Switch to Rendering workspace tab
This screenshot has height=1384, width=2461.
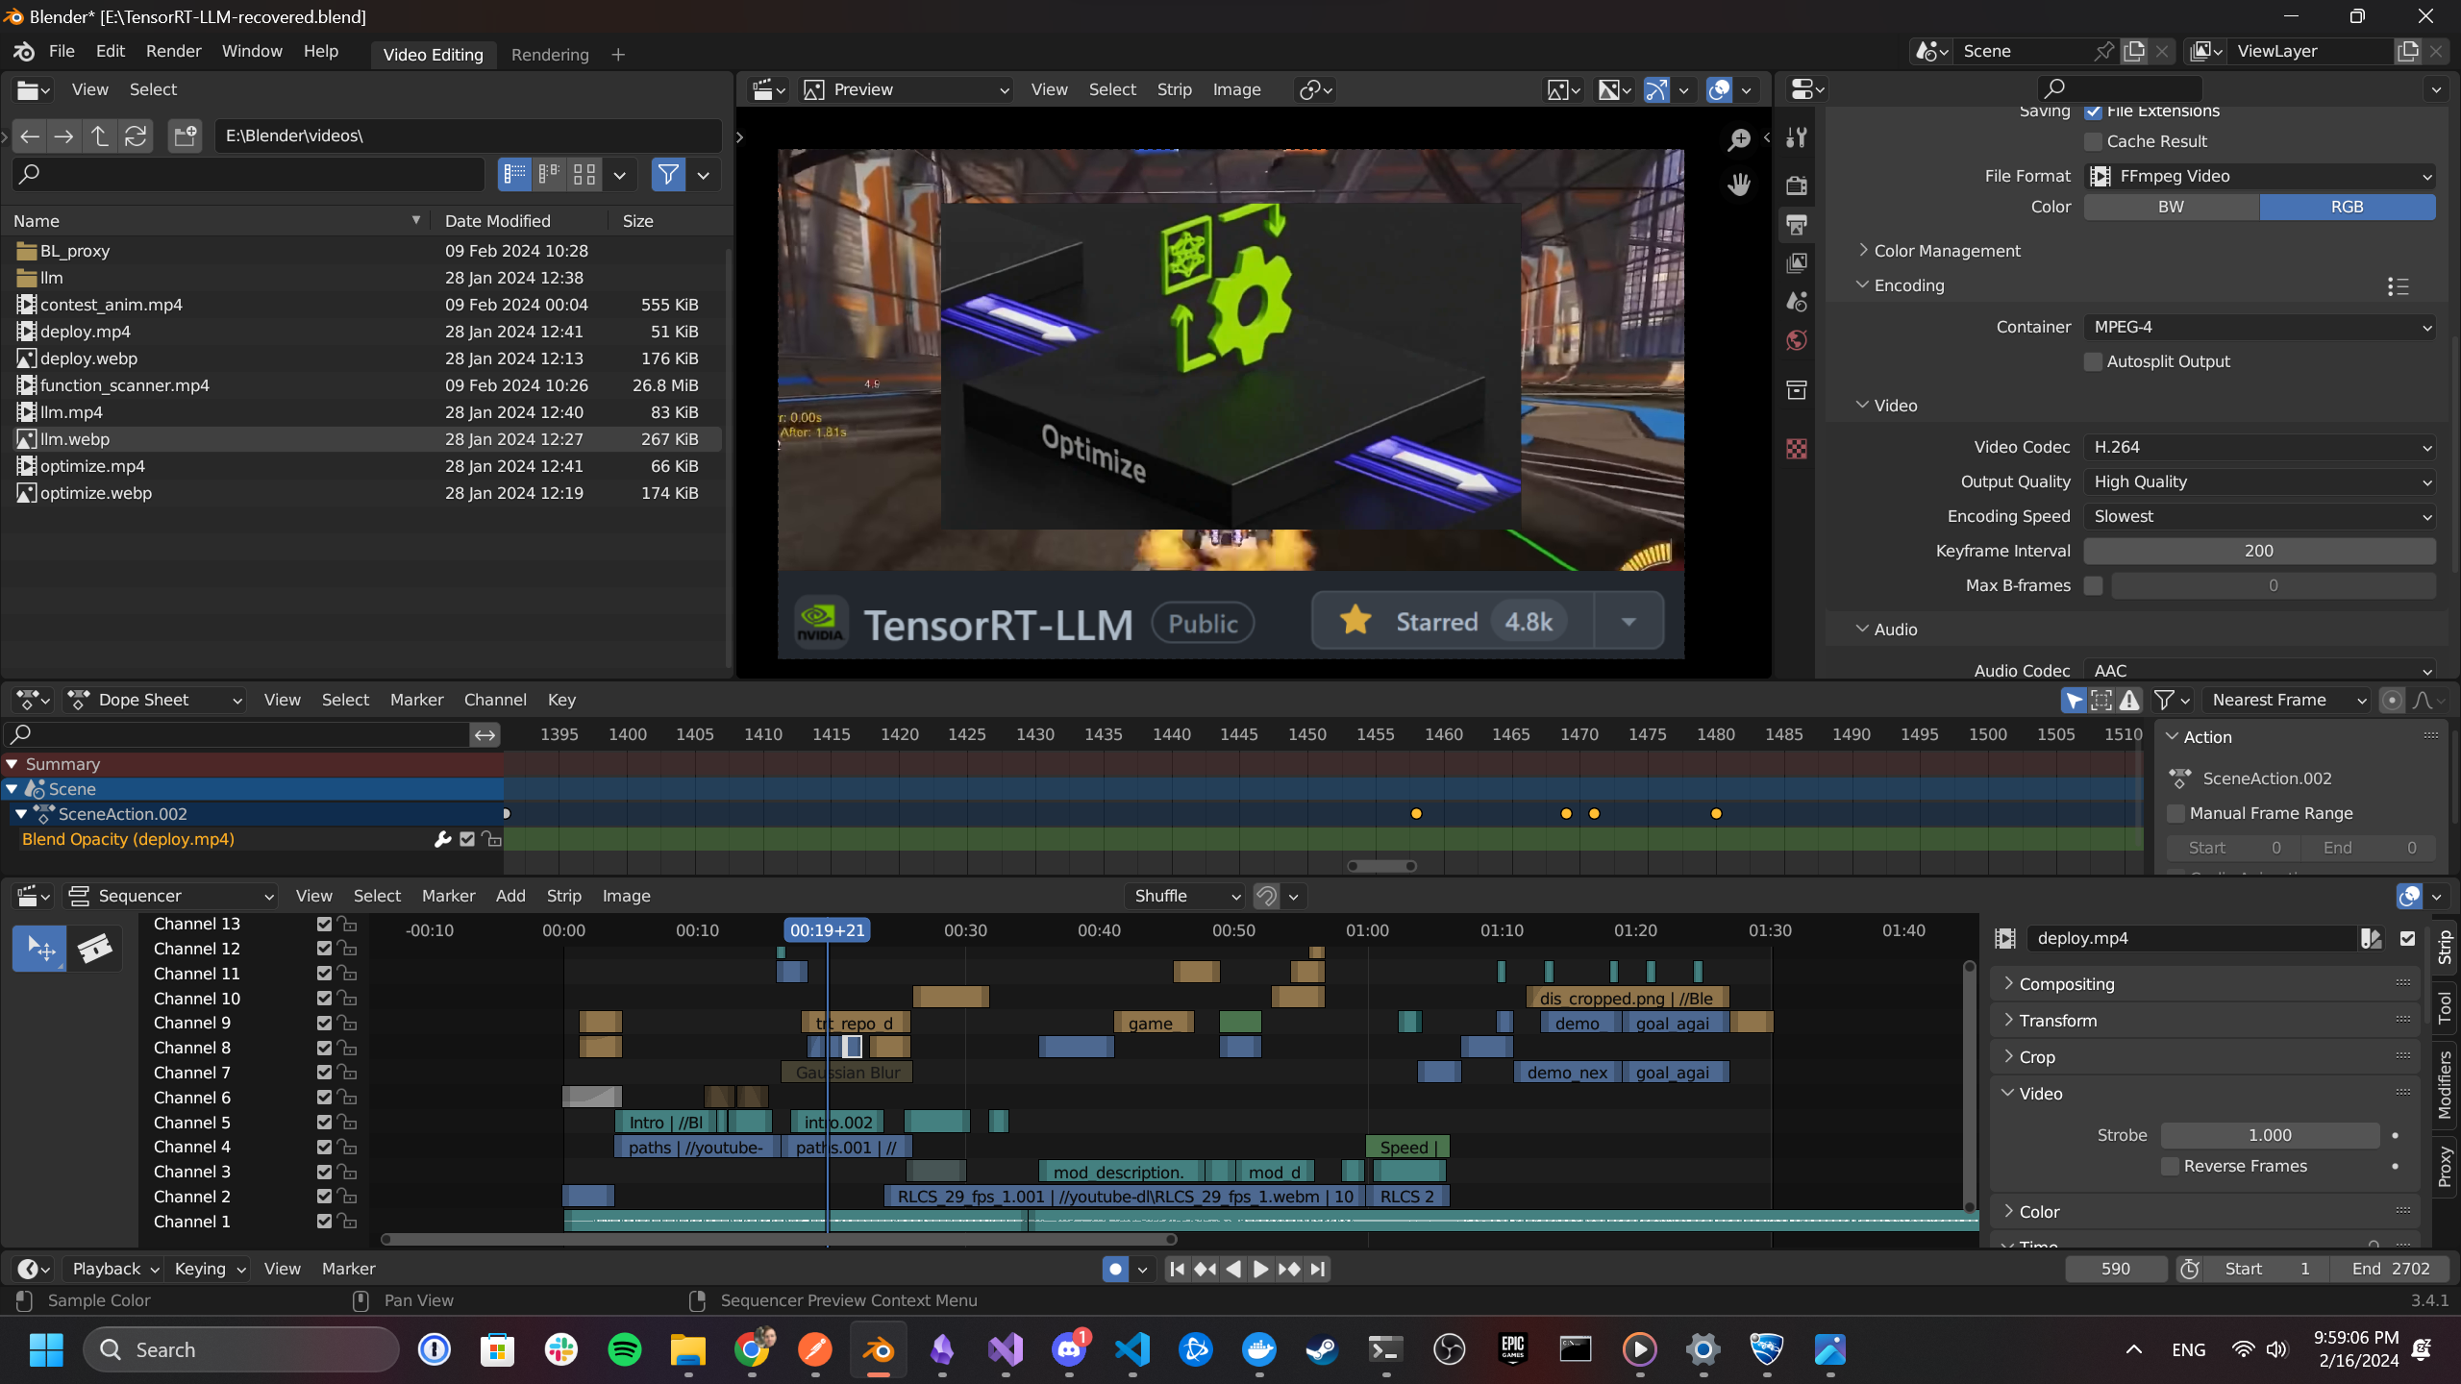pos(550,55)
